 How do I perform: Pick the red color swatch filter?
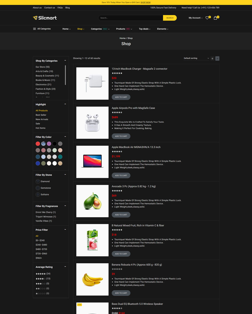(38, 144)
